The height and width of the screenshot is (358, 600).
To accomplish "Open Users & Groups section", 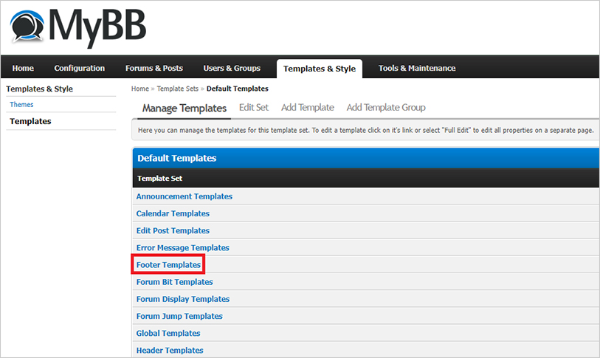I will pos(232,68).
